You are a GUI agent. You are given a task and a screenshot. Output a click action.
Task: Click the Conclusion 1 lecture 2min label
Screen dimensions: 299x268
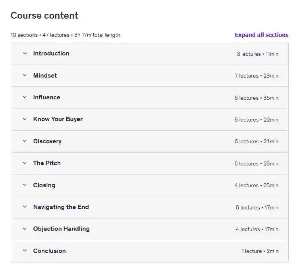pyautogui.click(x=260, y=251)
